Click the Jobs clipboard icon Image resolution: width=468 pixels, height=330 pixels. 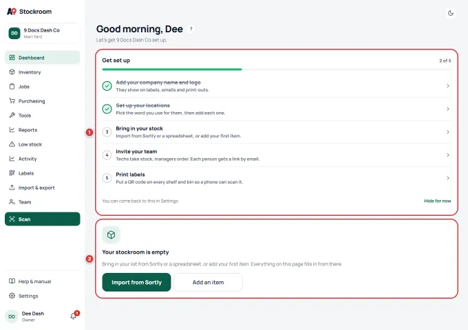click(12, 87)
